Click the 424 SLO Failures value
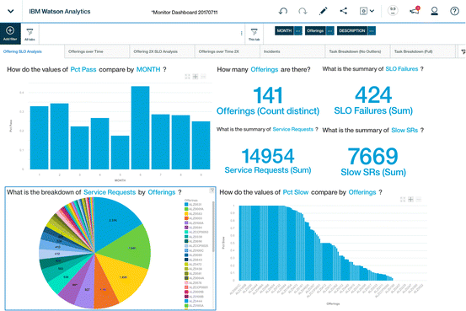 coord(373,95)
